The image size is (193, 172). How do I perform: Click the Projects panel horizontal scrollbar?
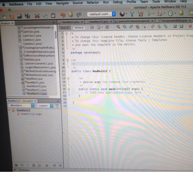28,97
